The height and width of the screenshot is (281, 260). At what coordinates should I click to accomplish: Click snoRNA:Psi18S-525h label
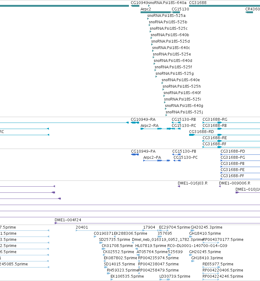[181, 86]
